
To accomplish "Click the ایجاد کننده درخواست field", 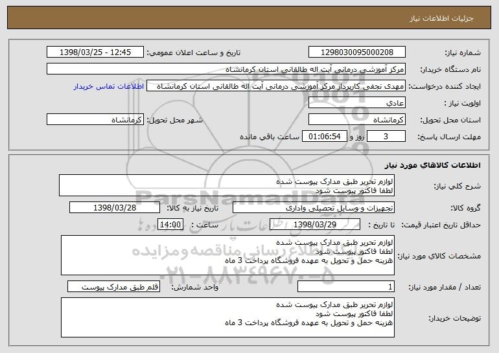I will click(x=276, y=86).
